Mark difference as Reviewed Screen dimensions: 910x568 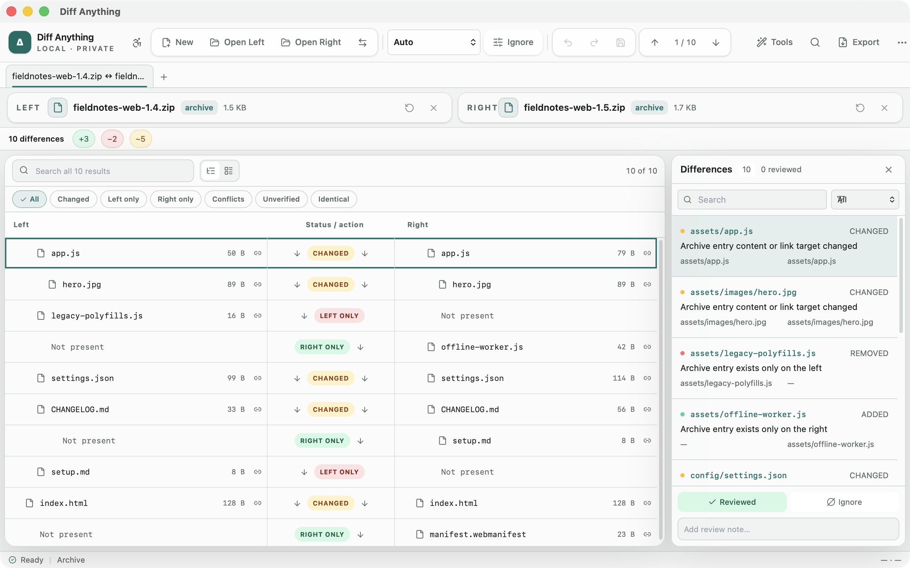pos(732,502)
